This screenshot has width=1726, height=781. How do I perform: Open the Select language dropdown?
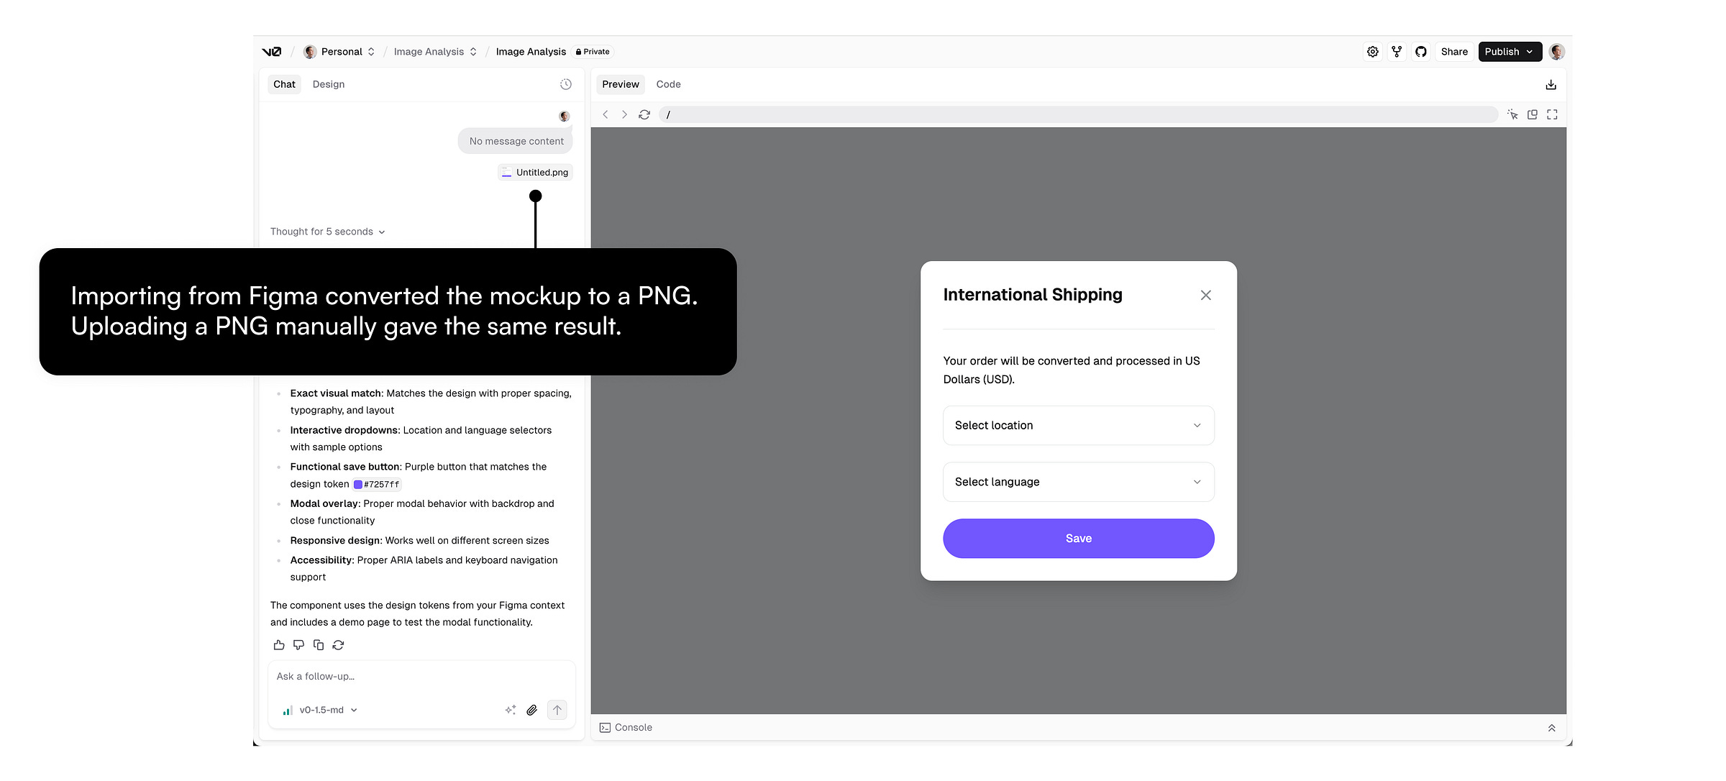1078,482
